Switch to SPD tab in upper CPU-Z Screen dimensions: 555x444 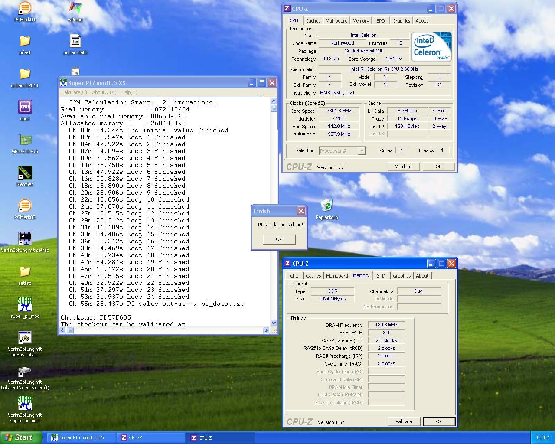pyautogui.click(x=380, y=21)
